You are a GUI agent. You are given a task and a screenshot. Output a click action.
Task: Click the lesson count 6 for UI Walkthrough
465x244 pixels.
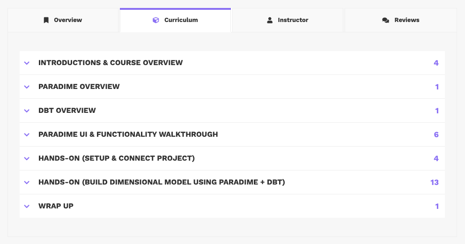tap(436, 134)
